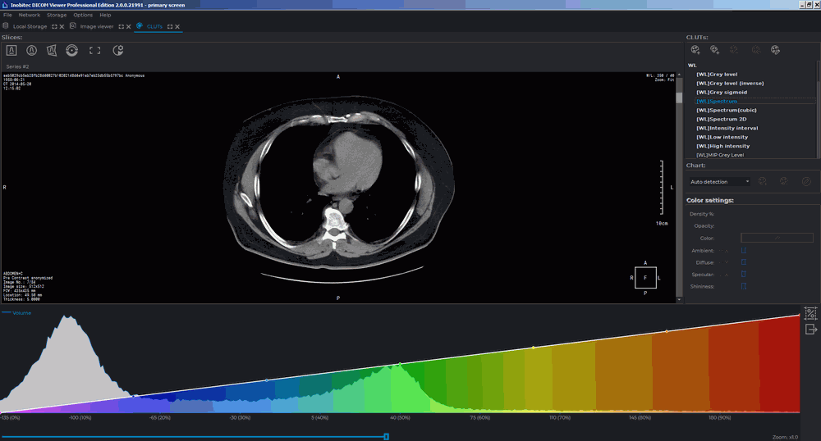Close the Local Storage tab

[x=62, y=27]
